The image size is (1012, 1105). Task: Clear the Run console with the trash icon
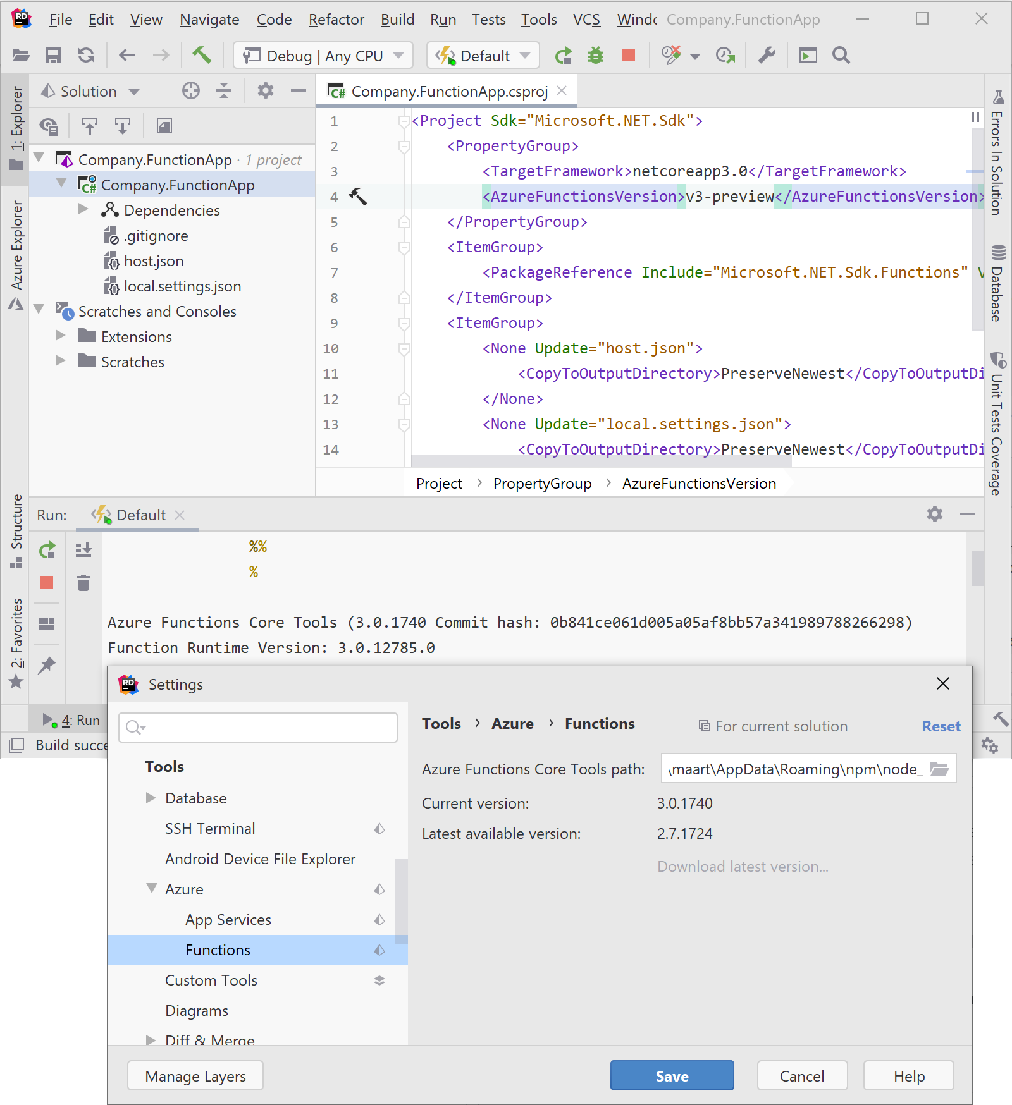84,583
